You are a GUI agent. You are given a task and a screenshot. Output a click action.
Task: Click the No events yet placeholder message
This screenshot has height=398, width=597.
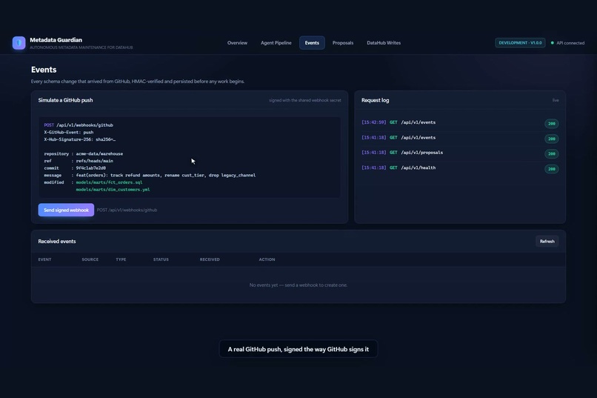298,285
